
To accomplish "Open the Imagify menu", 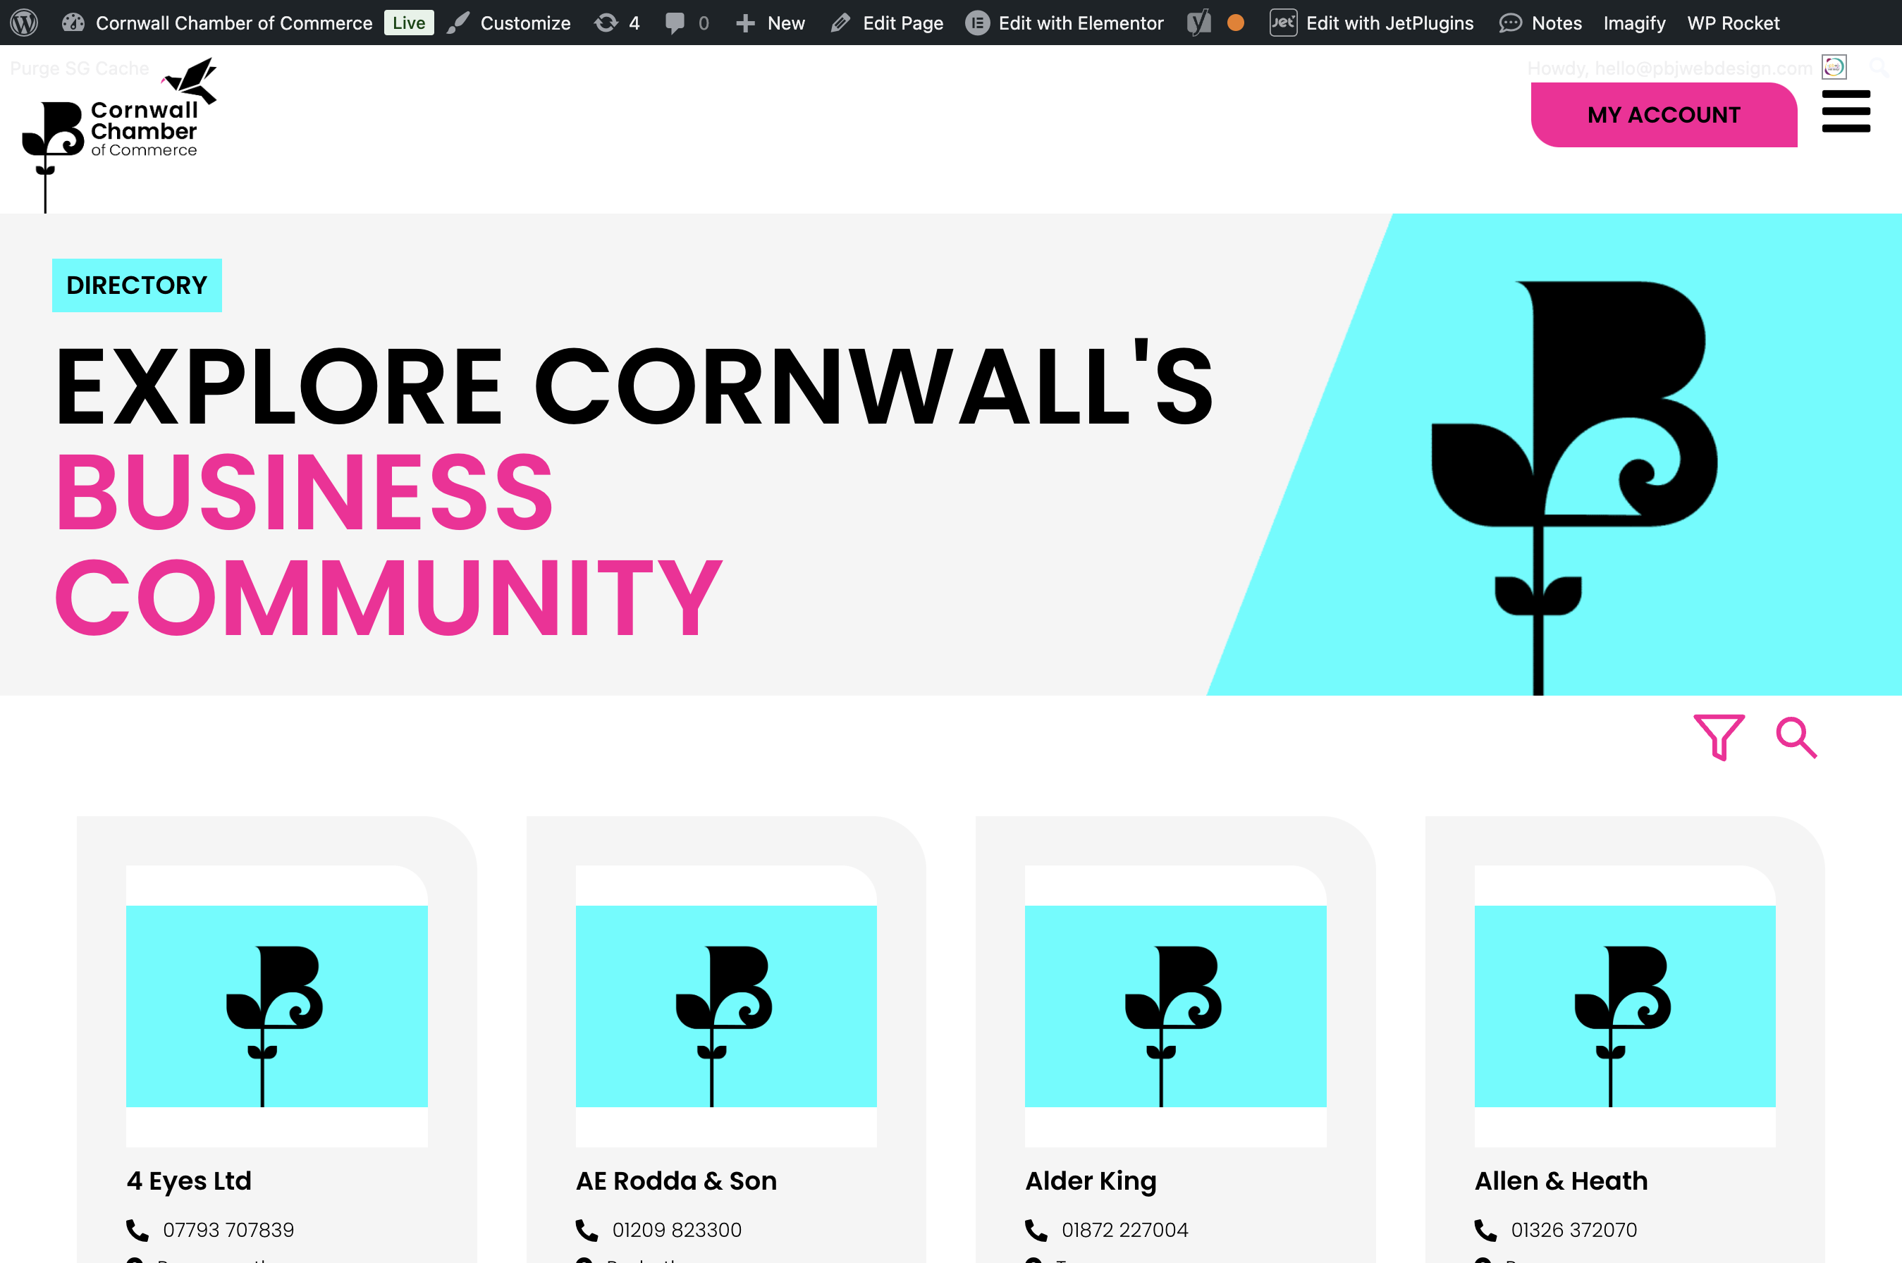I will pos(1635,23).
